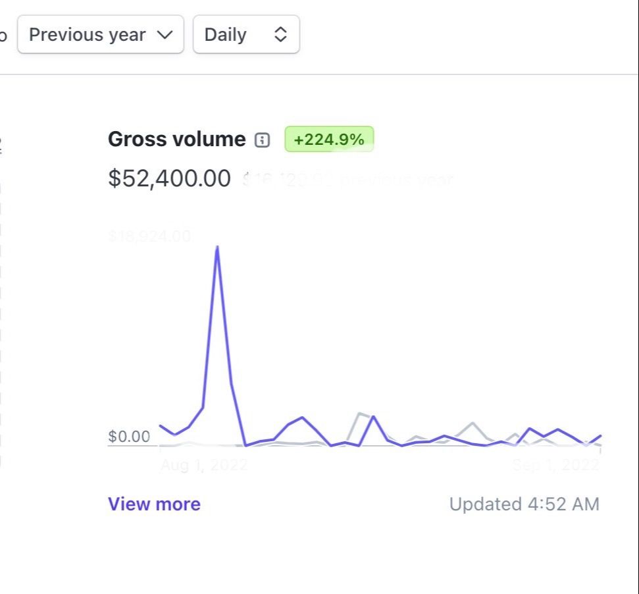Open the View more link
The width and height of the screenshot is (639, 594).
[x=154, y=504]
